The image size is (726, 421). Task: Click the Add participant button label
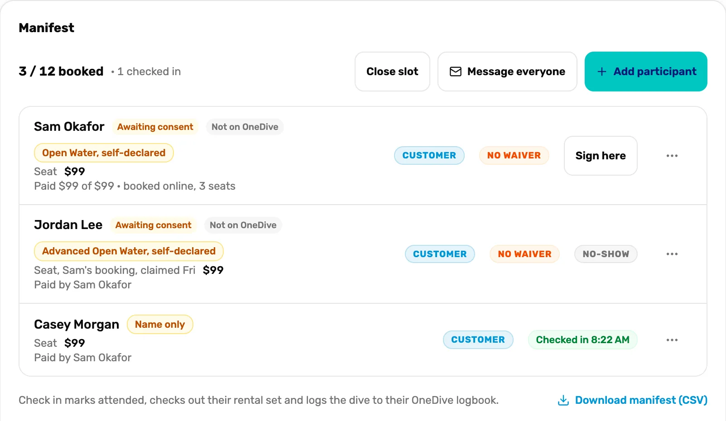coord(655,72)
